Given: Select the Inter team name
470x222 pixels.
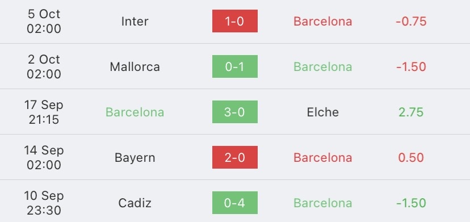Looking at the screenshot, I should [x=135, y=22].
